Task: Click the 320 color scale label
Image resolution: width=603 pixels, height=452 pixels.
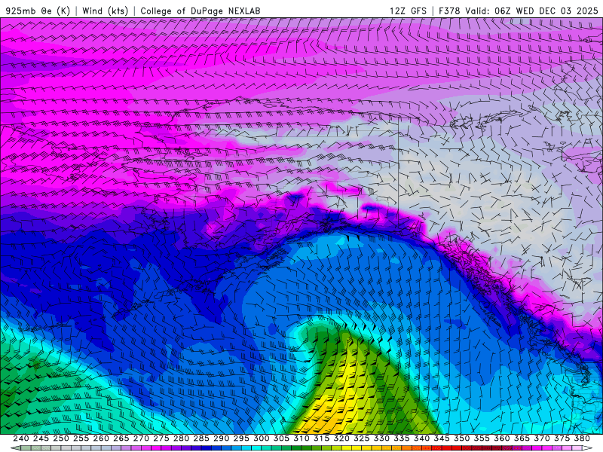Action: (341, 438)
